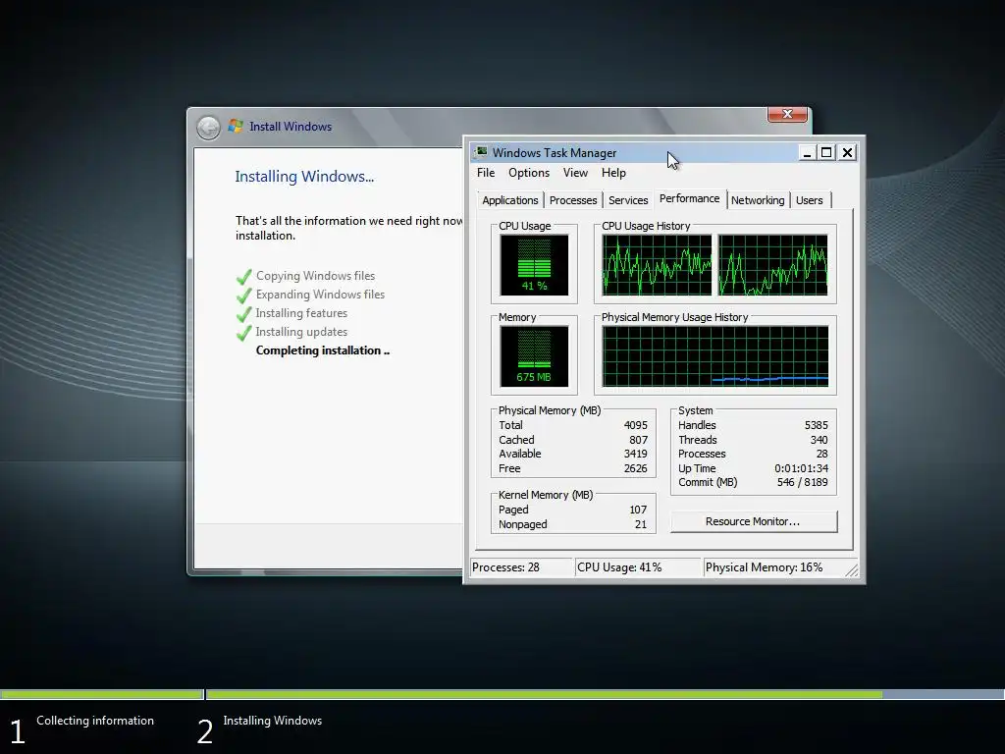1005x754 pixels.
Task: Click the Task Manager title bar icon
Action: (x=480, y=152)
